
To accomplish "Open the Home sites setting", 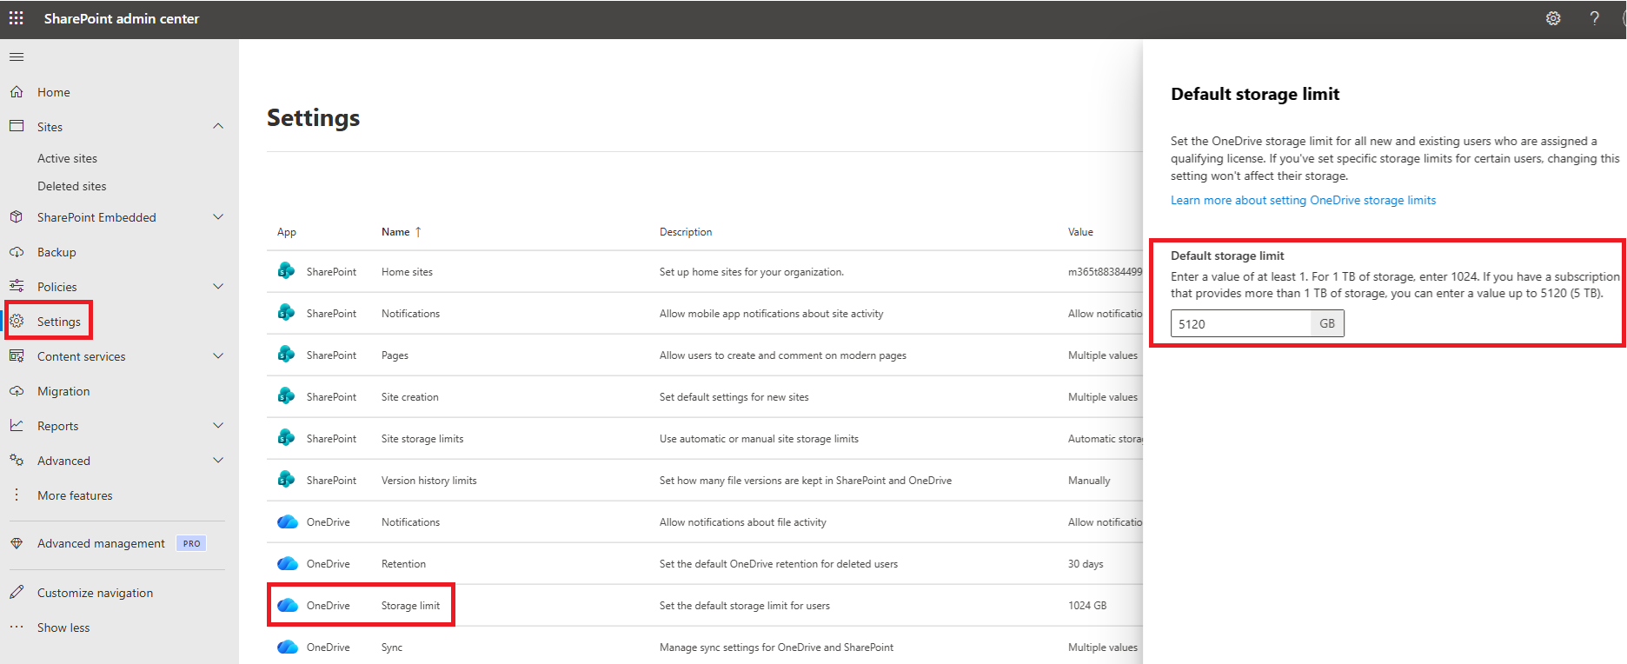I will (x=407, y=272).
